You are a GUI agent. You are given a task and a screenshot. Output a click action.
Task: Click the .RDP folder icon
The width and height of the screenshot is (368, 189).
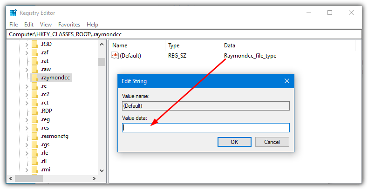(34, 111)
